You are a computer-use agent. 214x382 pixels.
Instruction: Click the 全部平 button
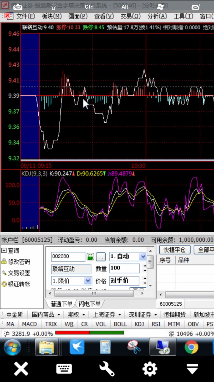click(x=204, y=249)
